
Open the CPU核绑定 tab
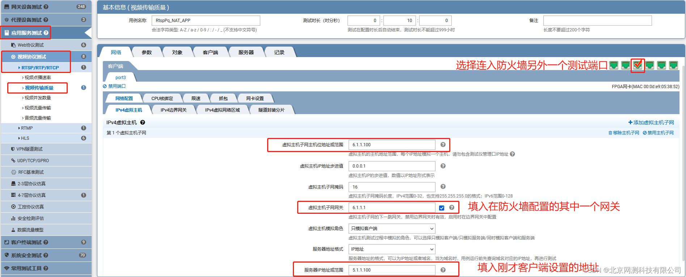(162, 98)
